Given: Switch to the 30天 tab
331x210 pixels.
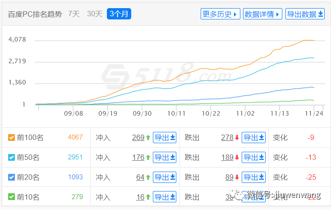Looking at the screenshot, I should (x=95, y=14).
